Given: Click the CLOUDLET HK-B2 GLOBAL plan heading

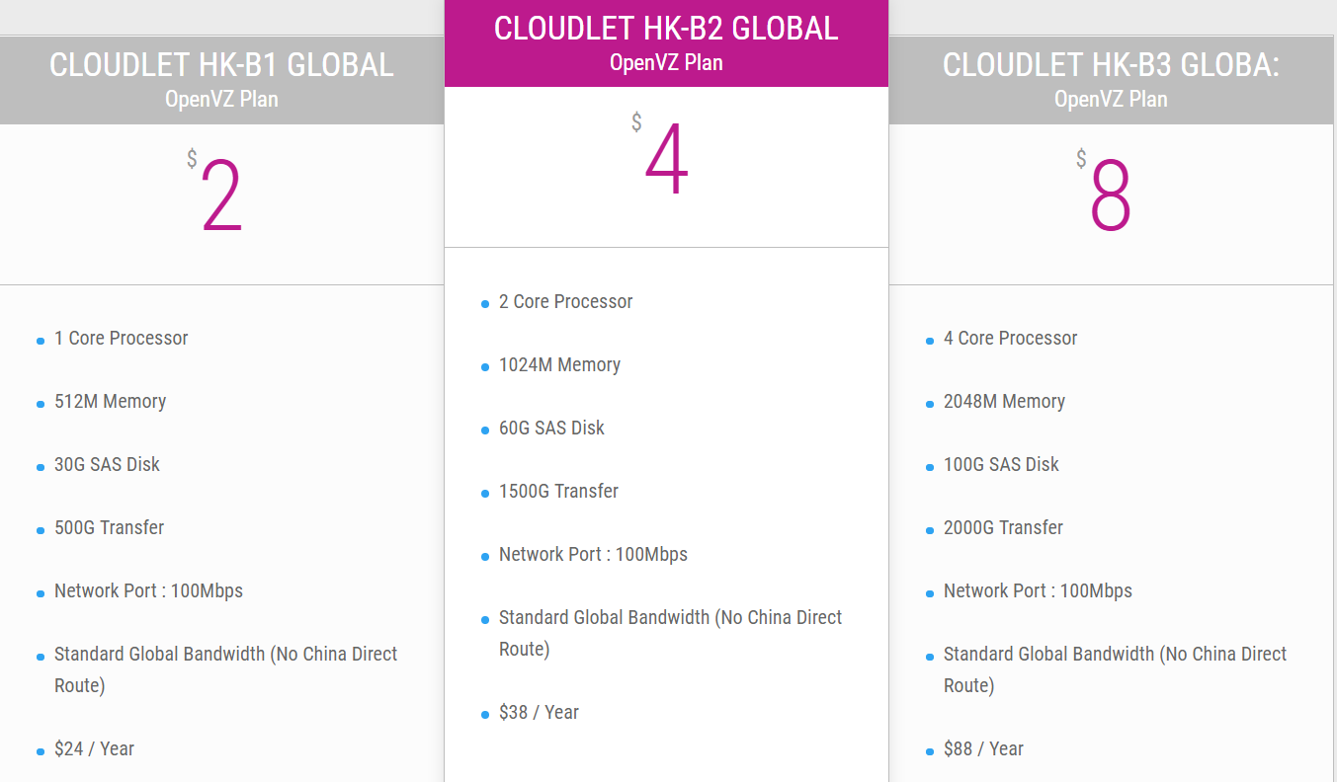Looking at the screenshot, I should coord(666,29).
